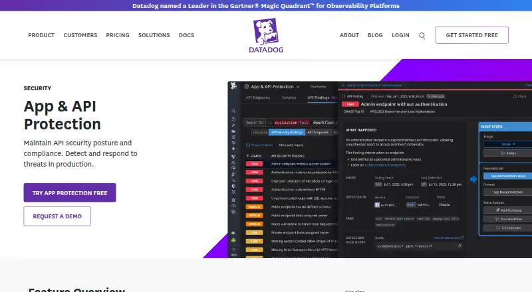Select 'Public endpoint has no defined schema' row
The image size is (532, 292).
[291, 206]
